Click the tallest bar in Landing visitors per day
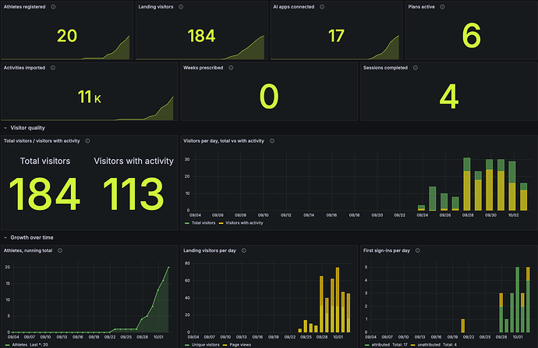This screenshot has width=538, height=348. [338, 300]
